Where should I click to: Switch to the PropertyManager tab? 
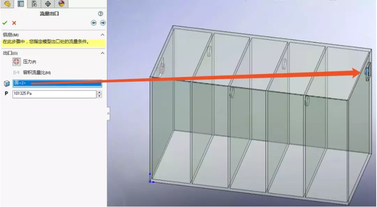21,4
